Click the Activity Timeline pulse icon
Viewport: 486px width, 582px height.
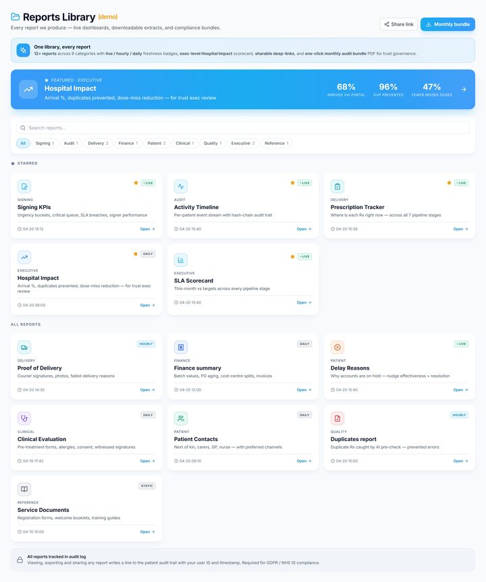point(181,186)
